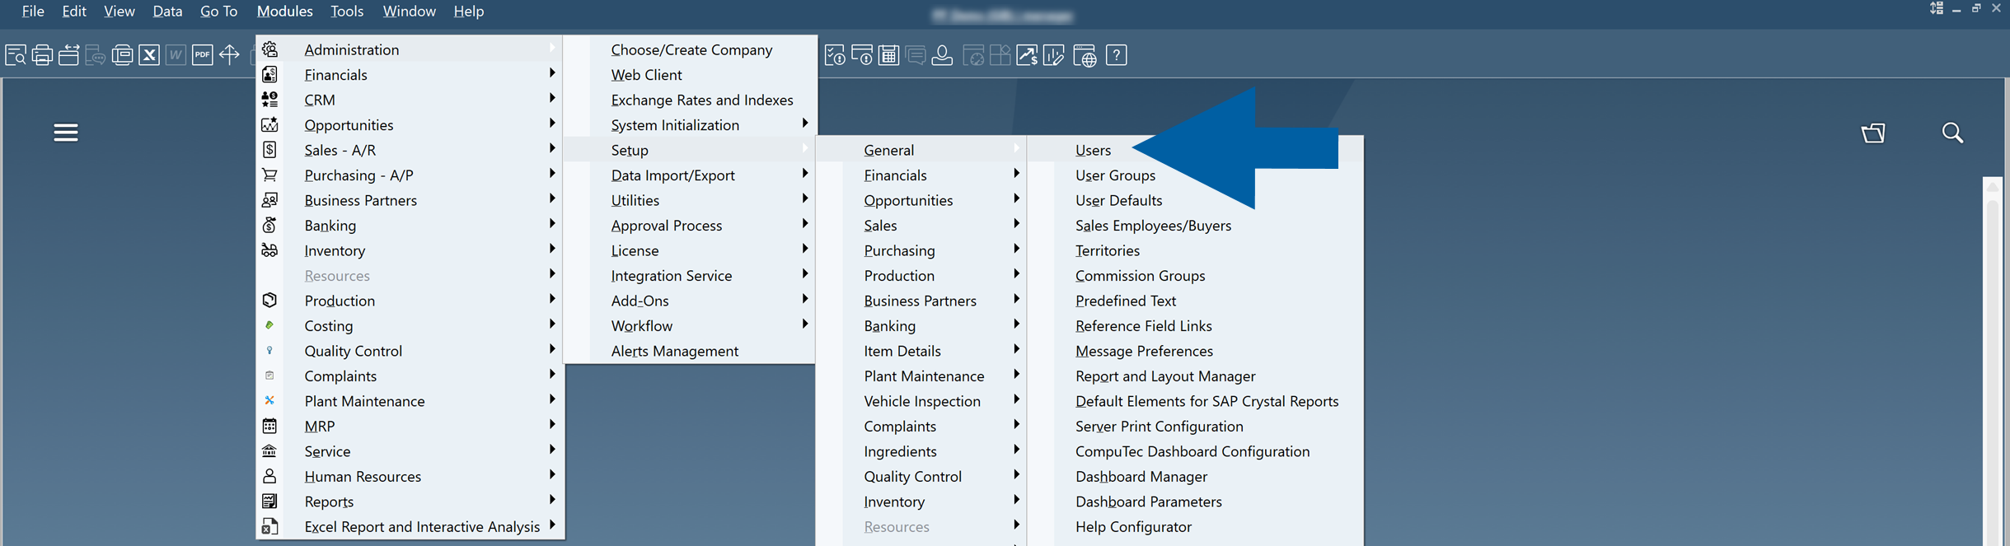Viewport: 2010px width, 546px height.
Task: Click the user stamp toolbar icon
Action: [942, 55]
